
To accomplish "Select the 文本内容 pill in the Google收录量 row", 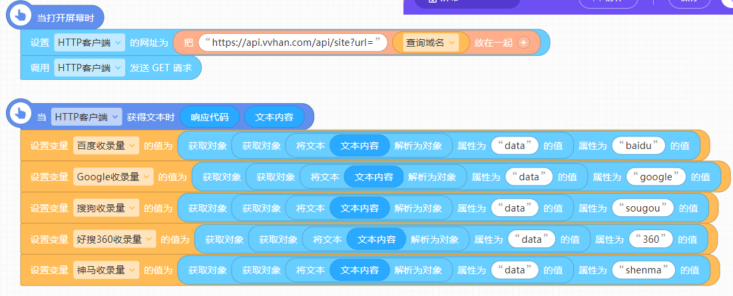I will (374, 177).
